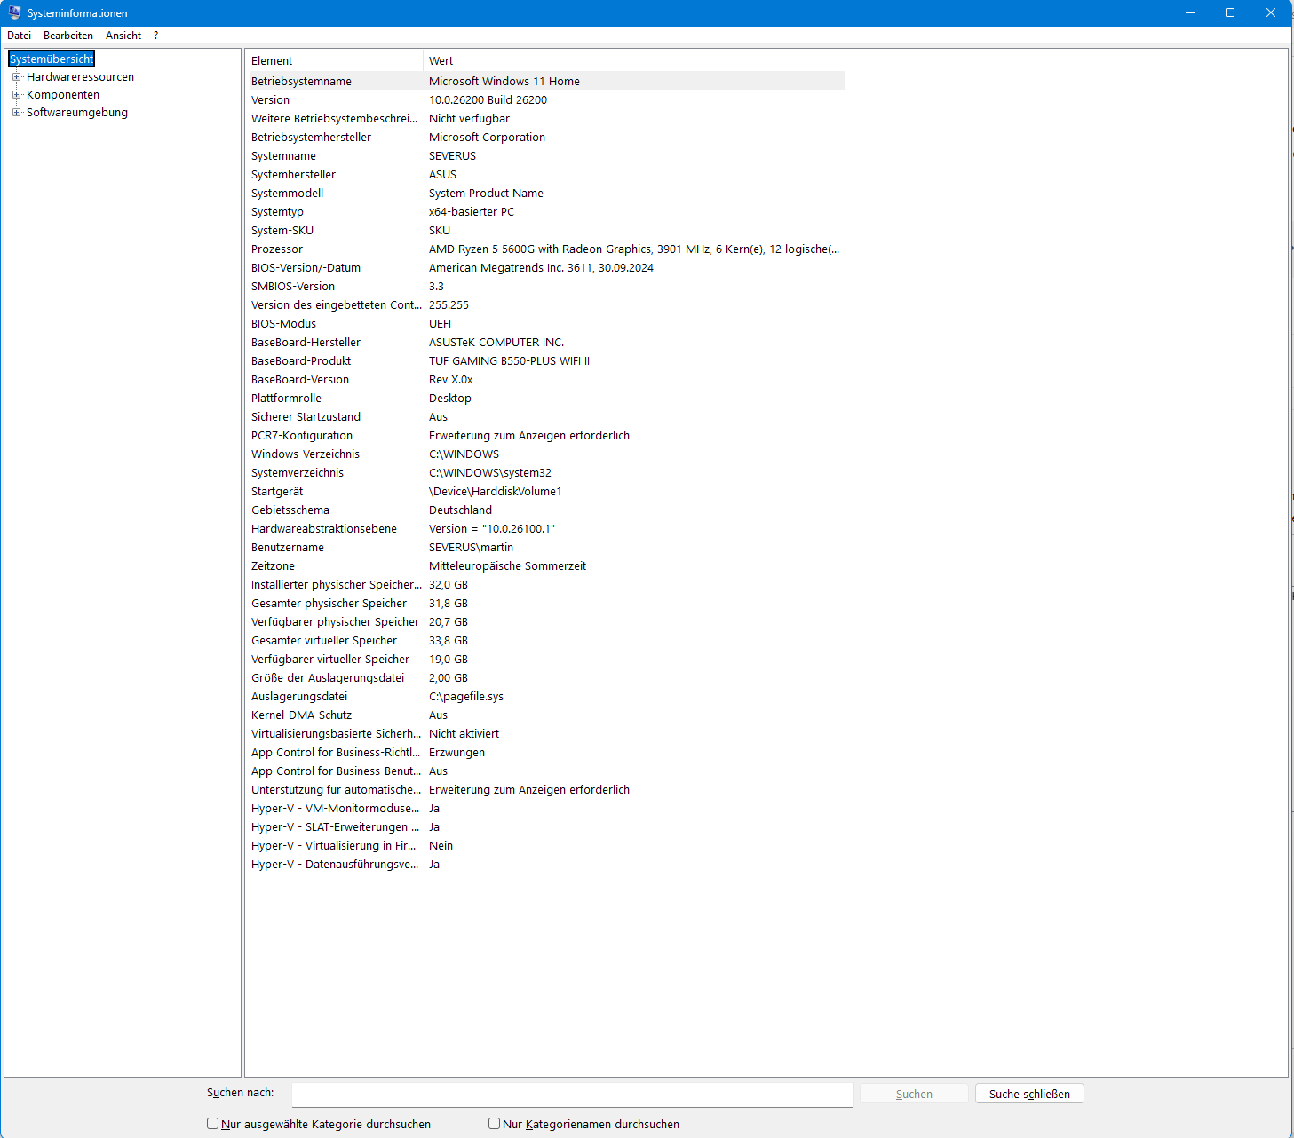
Task: Click the Systeminformationen app icon in title bar
Action: pos(14,12)
